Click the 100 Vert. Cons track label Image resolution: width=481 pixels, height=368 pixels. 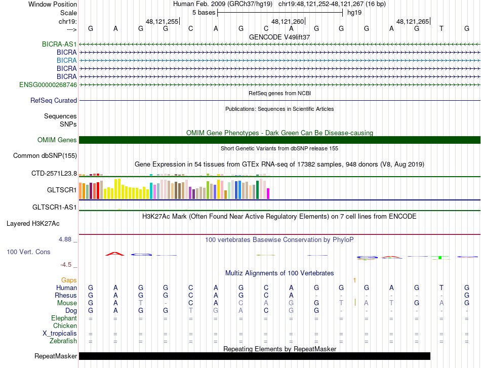click(x=28, y=252)
